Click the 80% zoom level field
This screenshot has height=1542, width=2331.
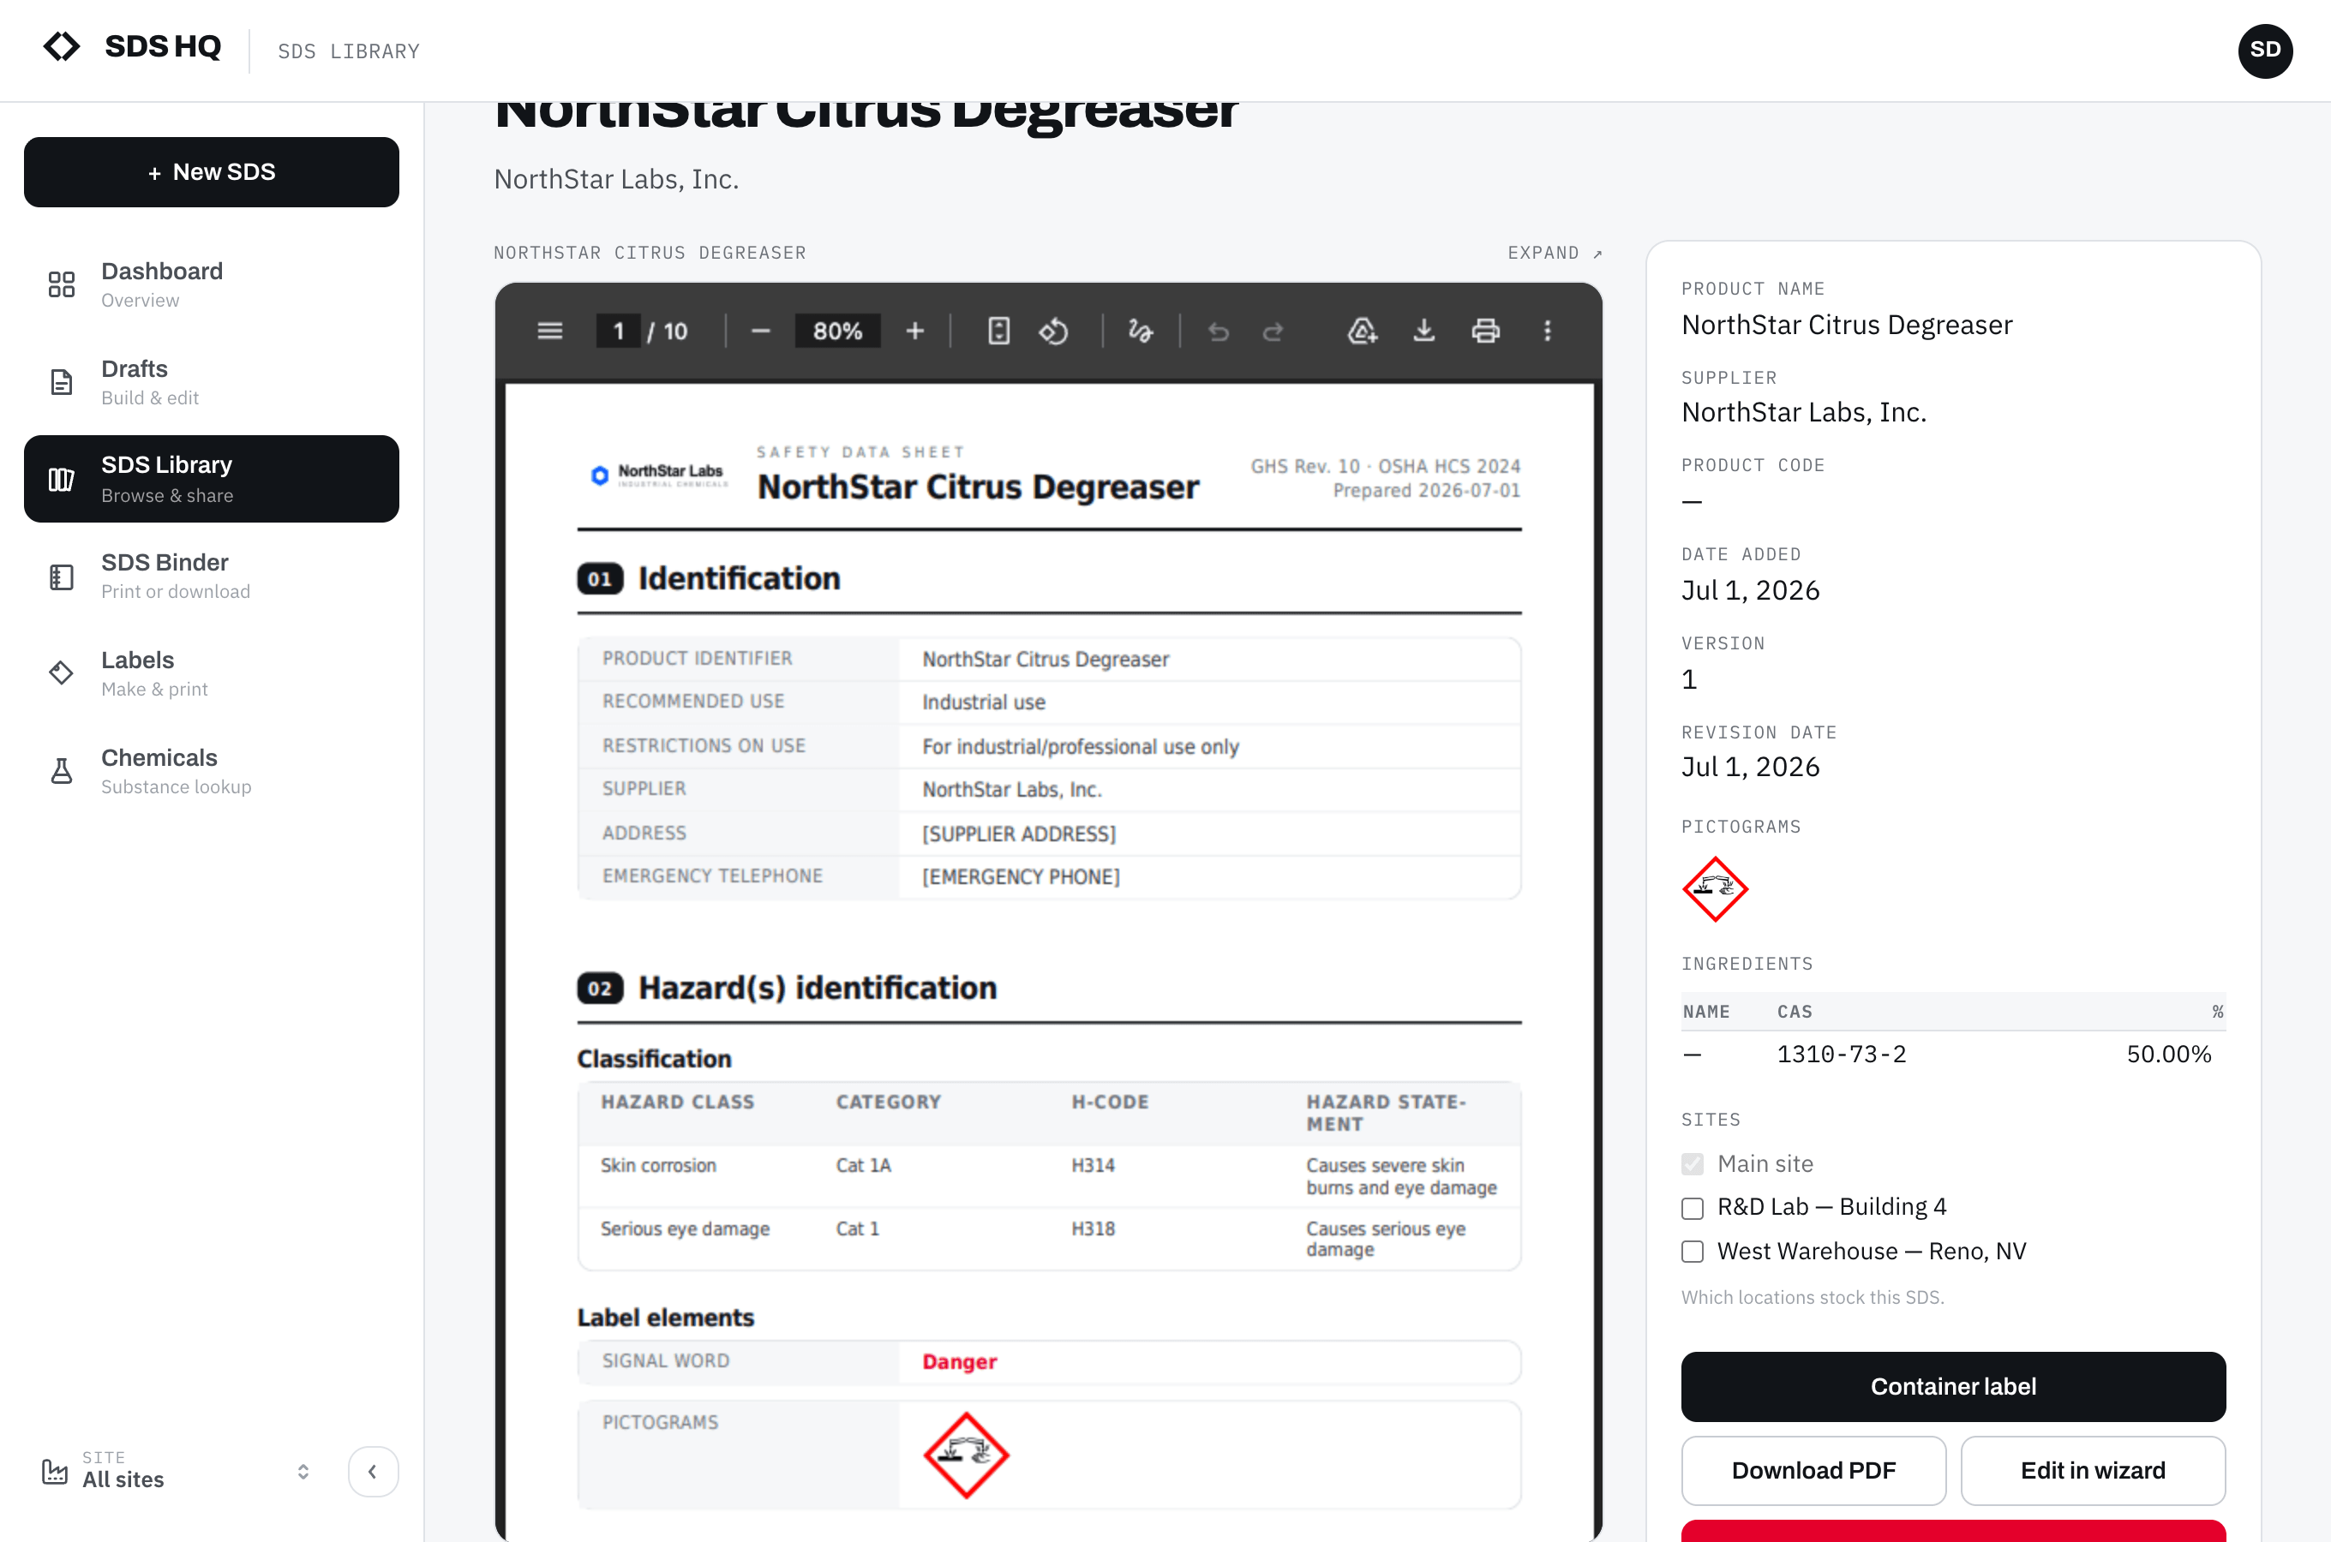click(x=837, y=332)
